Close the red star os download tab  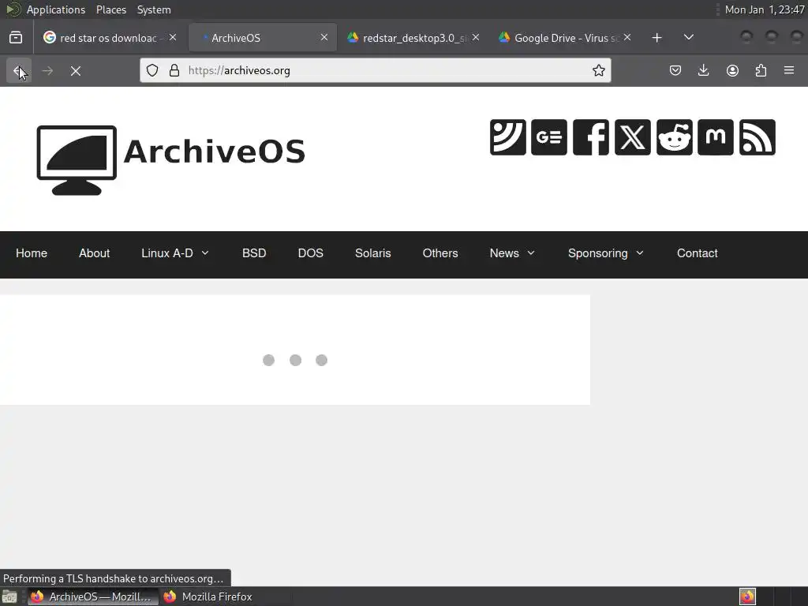click(x=173, y=37)
